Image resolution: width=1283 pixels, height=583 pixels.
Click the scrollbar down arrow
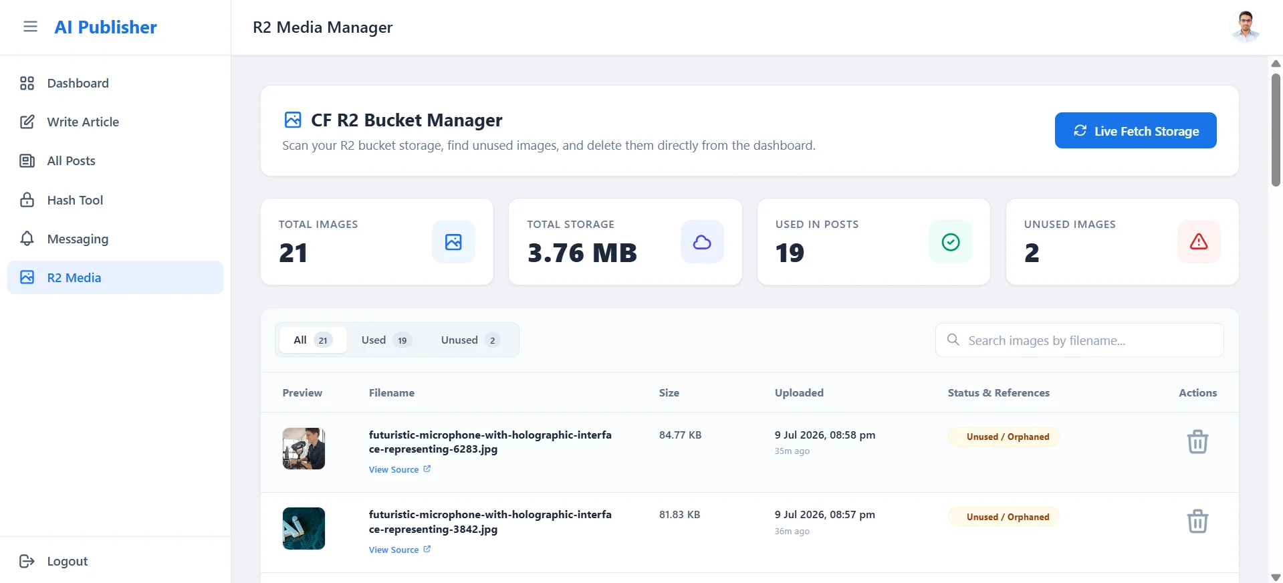1276,577
